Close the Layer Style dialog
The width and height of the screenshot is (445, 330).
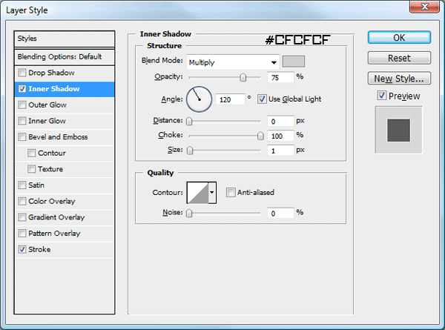(x=424, y=7)
